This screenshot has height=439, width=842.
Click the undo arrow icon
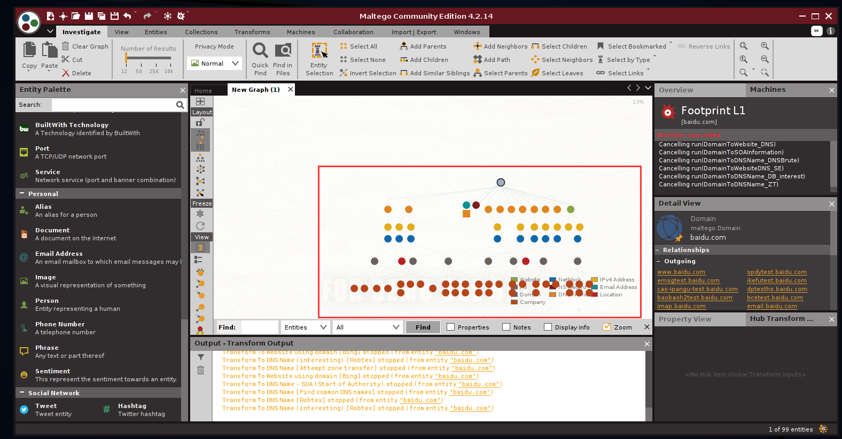click(x=127, y=16)
